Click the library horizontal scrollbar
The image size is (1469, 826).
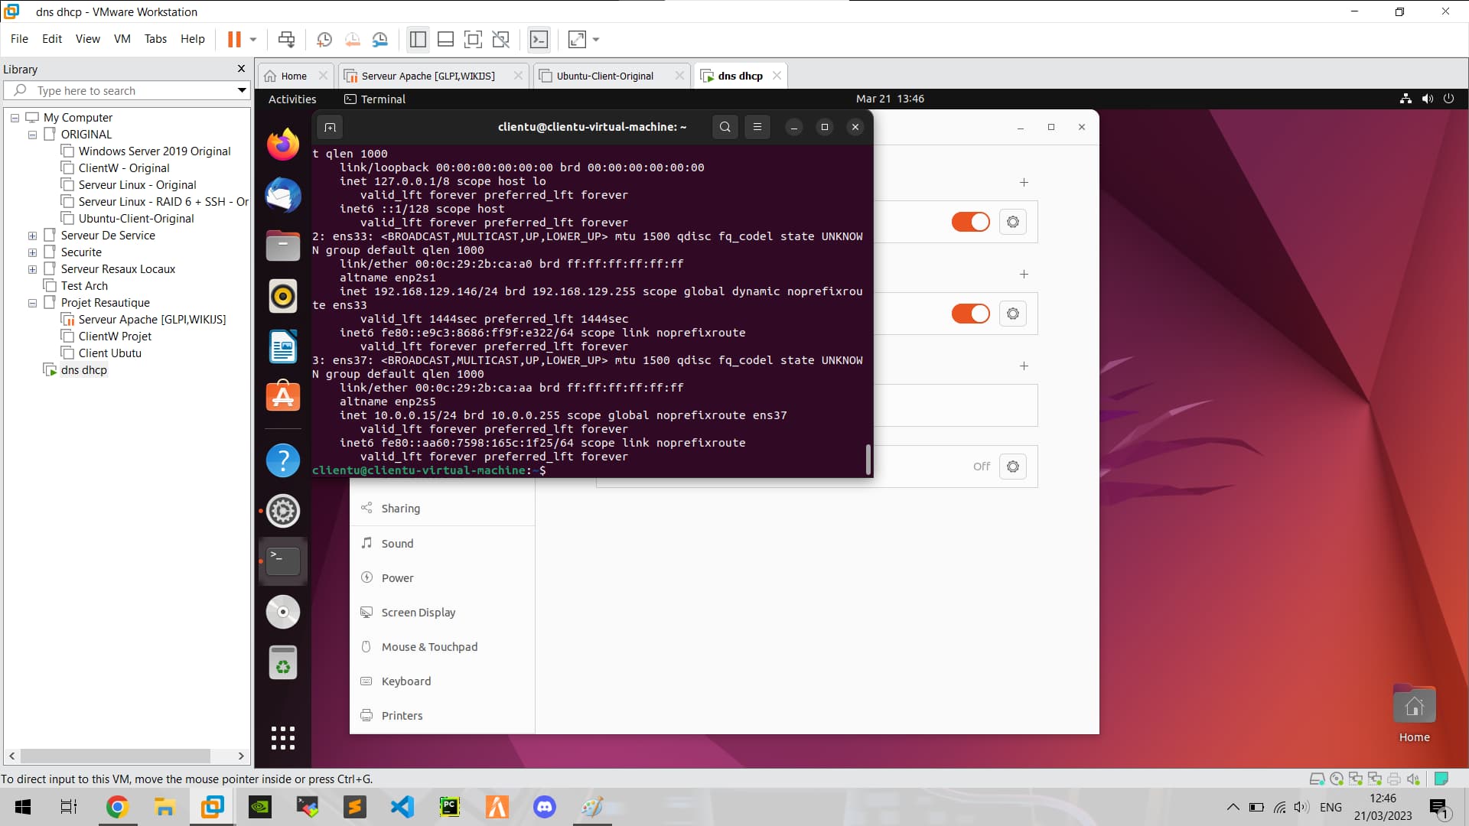tap(115, 756)
